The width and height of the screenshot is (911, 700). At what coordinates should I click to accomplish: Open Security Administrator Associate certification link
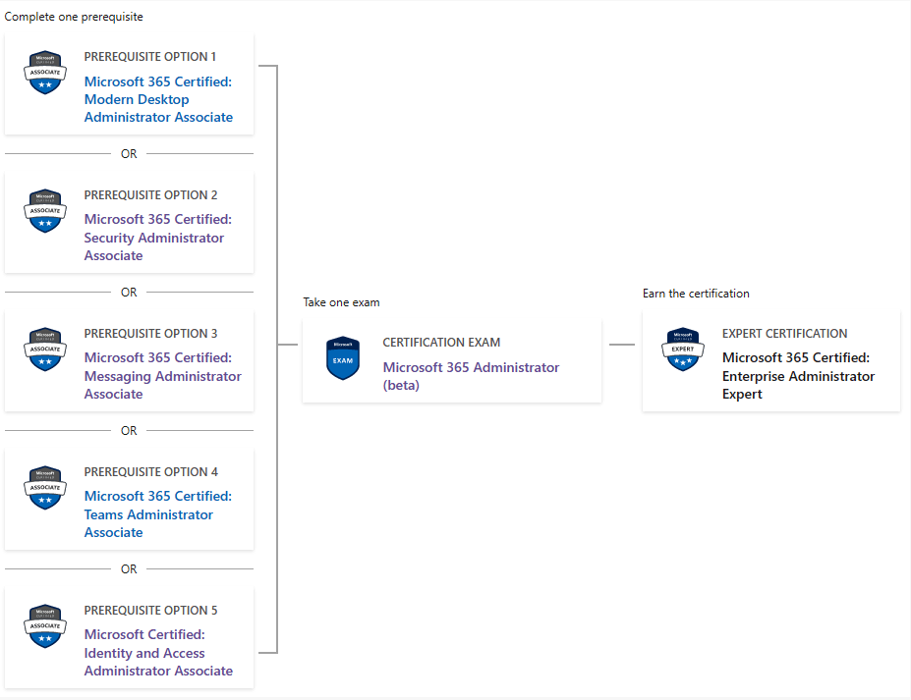[x=157, y=238]
